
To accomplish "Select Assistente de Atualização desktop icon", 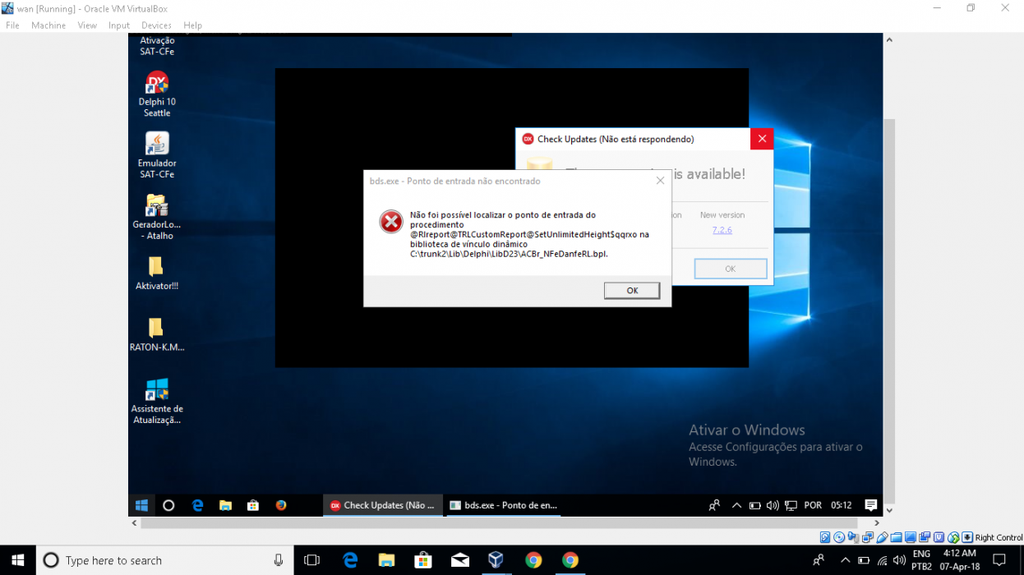I will point(157,402).
